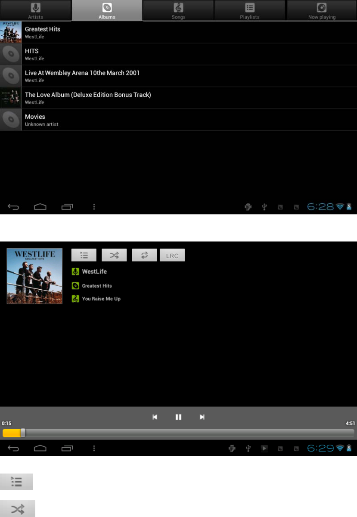Tap the Wi-Fi icon next to 6:29
The image size is (357, 517).
tap(340, 448)
